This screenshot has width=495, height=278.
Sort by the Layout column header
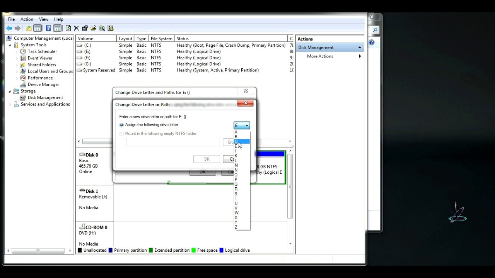(126, 39)
